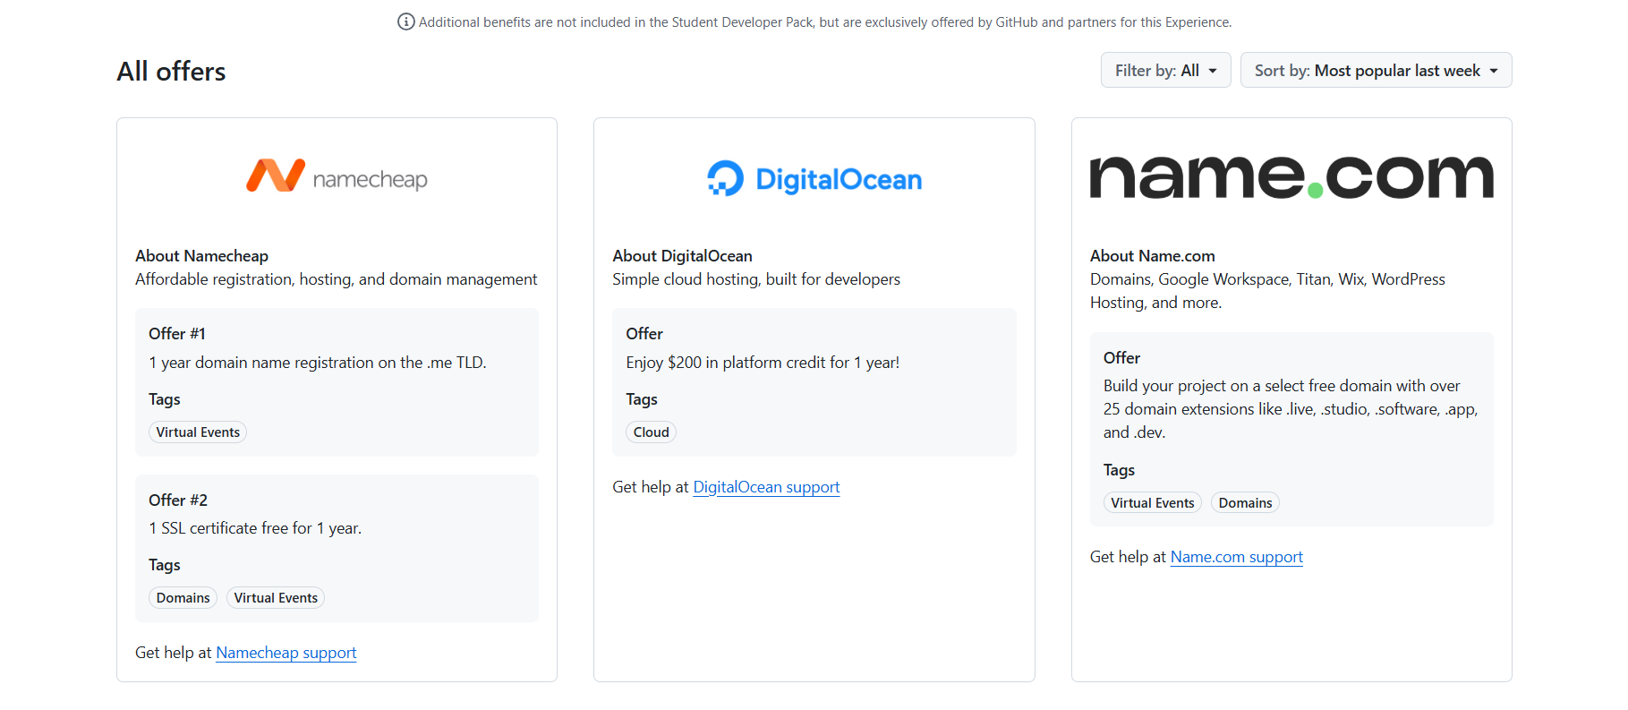
Task: Open the Name.com support link
Action: click(x=1237, y=557)
